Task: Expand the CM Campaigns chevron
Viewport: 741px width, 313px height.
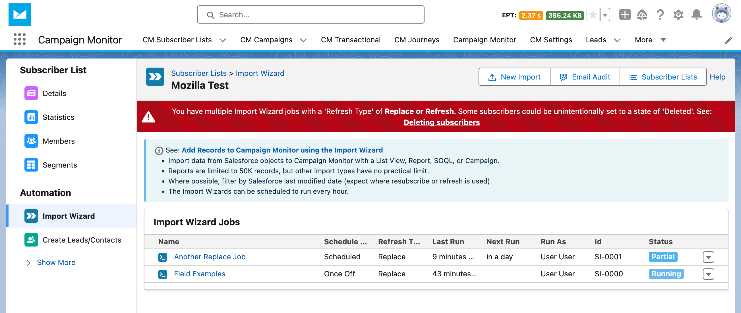Action: [303, 40]
